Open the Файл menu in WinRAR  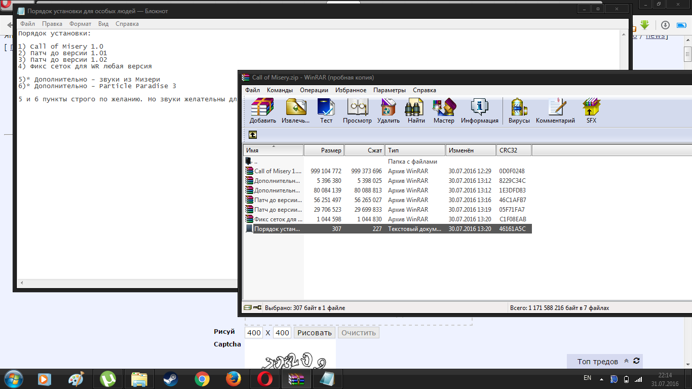(252, 90)
